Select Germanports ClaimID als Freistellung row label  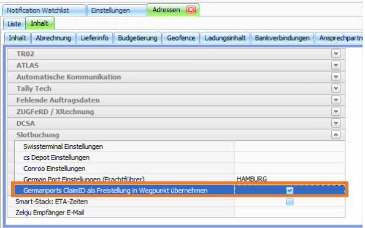115,191
